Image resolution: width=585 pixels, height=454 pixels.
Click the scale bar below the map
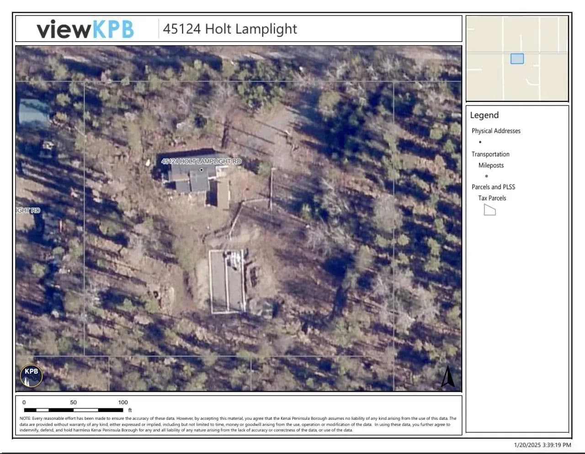pos(73,410)
